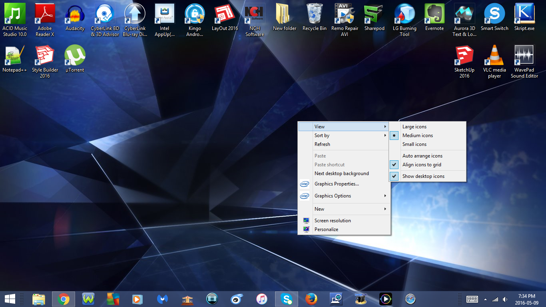Choose Large icons view option
Image resolution: width=546 pixels, height=307 pixels.
coord(428,127)
